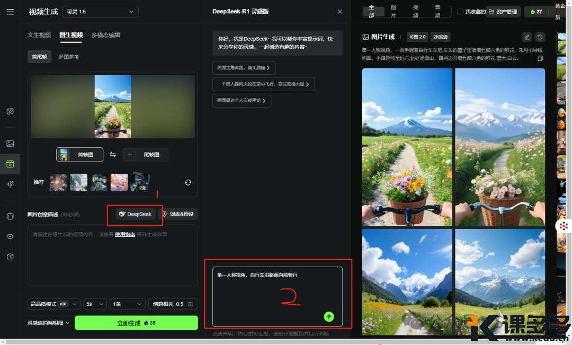
Task: Open the 高品质模式 quality dropdown
Action: click(54, 304)
